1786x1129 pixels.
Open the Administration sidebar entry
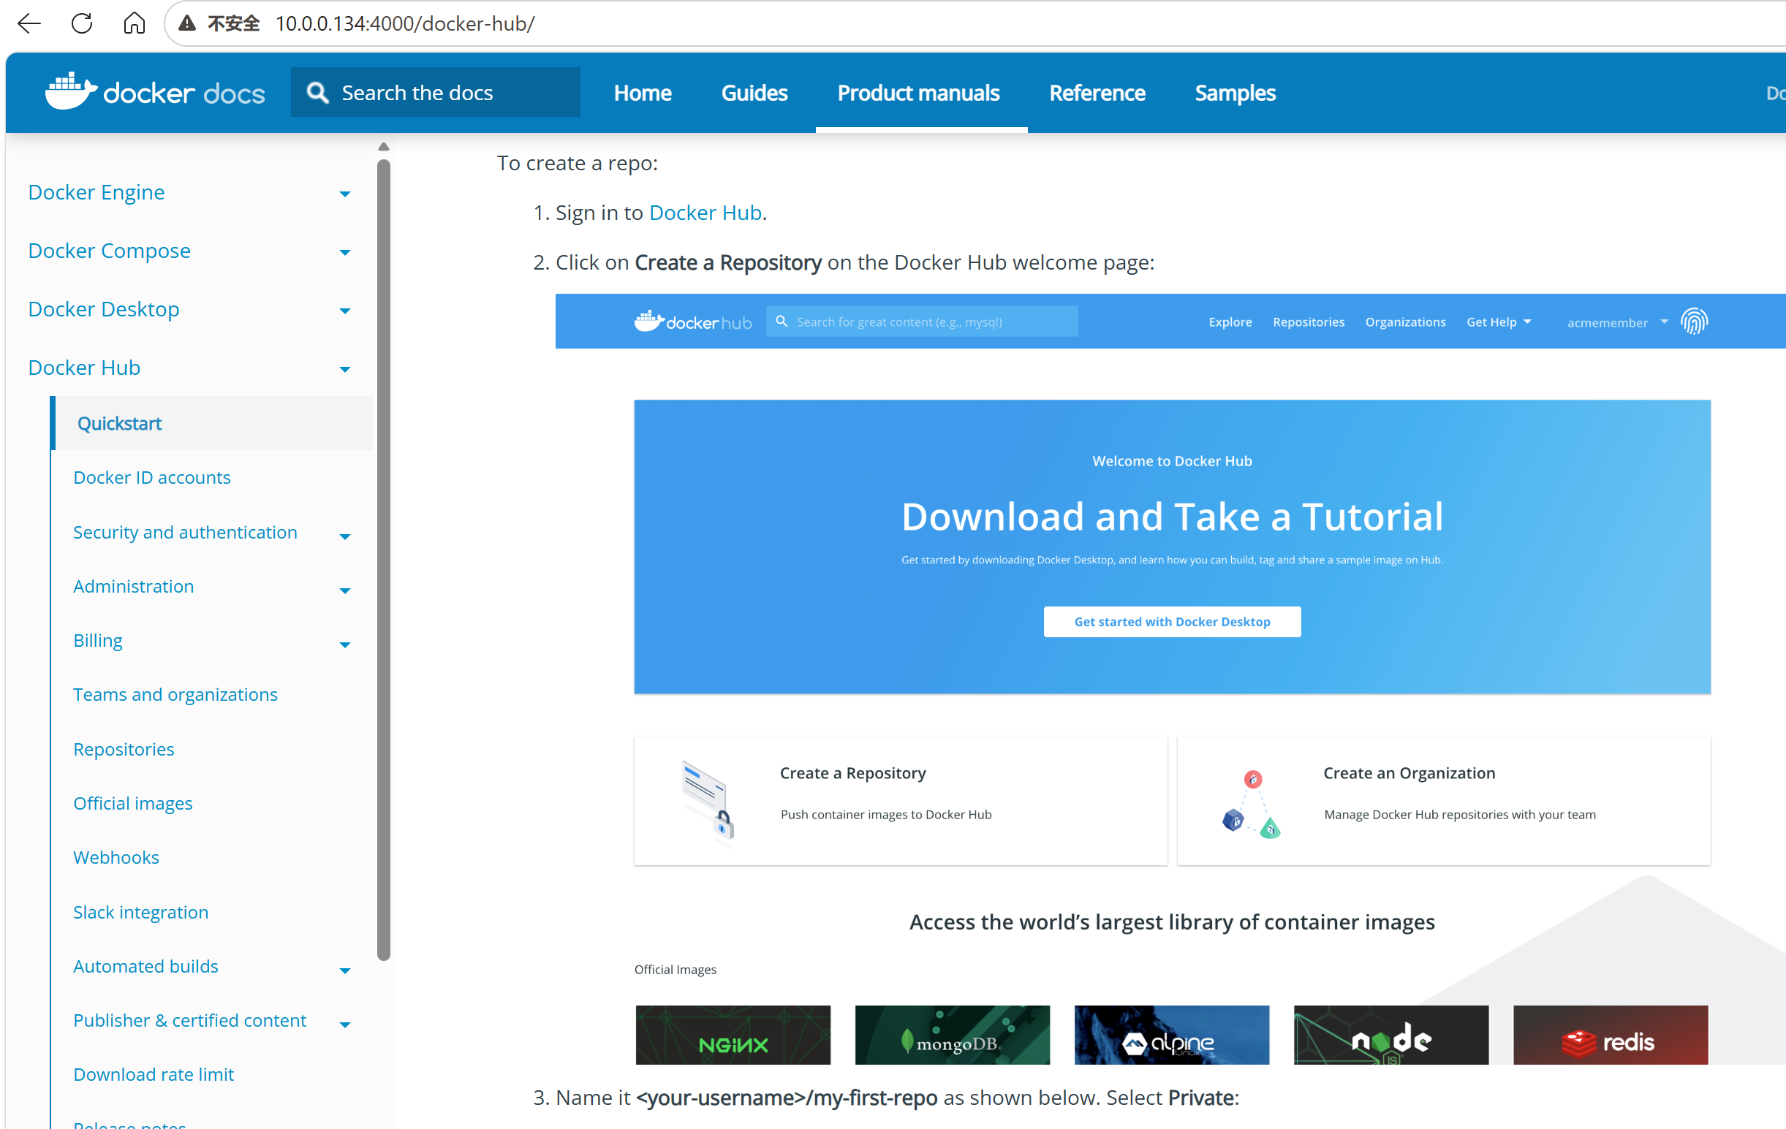134,586
